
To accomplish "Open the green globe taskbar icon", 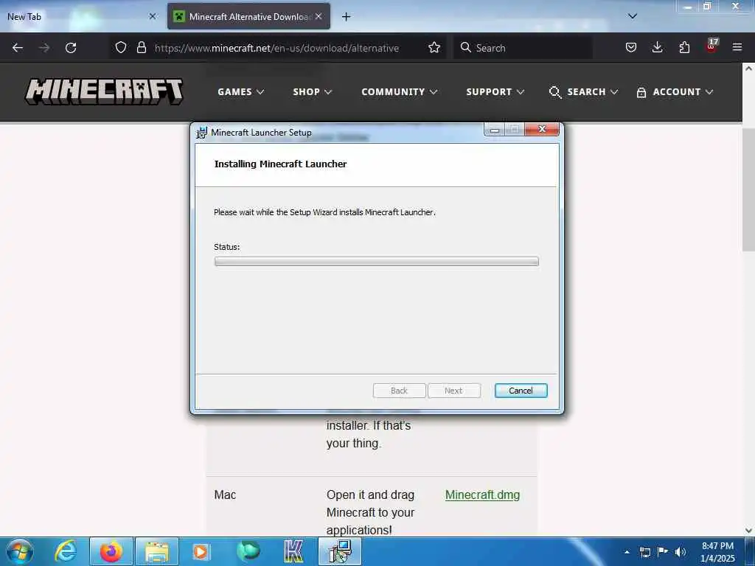I will 248,551.
